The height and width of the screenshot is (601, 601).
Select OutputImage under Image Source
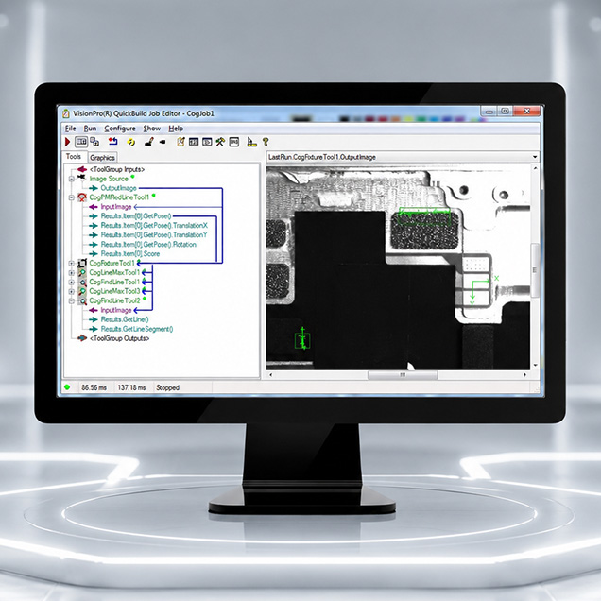pyautogui.click(x=118, y=188)
